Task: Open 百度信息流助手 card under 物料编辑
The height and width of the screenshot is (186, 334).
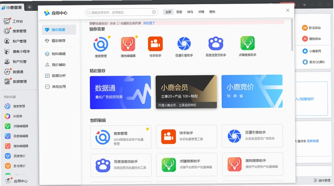Action: tap(121, 165)
